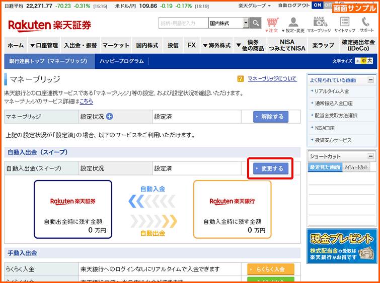
Task: Turn auto logout ON
Action: (x=317, y=5)
